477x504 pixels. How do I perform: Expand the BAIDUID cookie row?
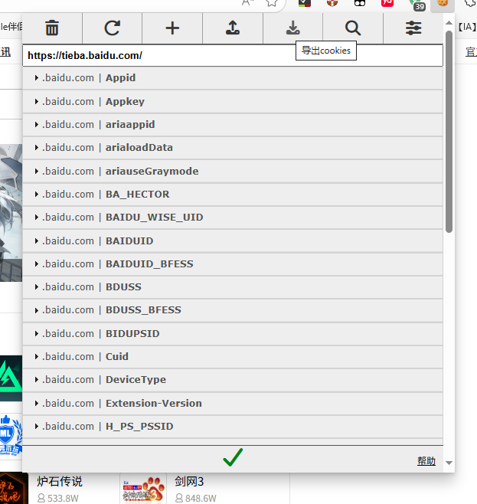pyautogui.click(x=129, y=241)
